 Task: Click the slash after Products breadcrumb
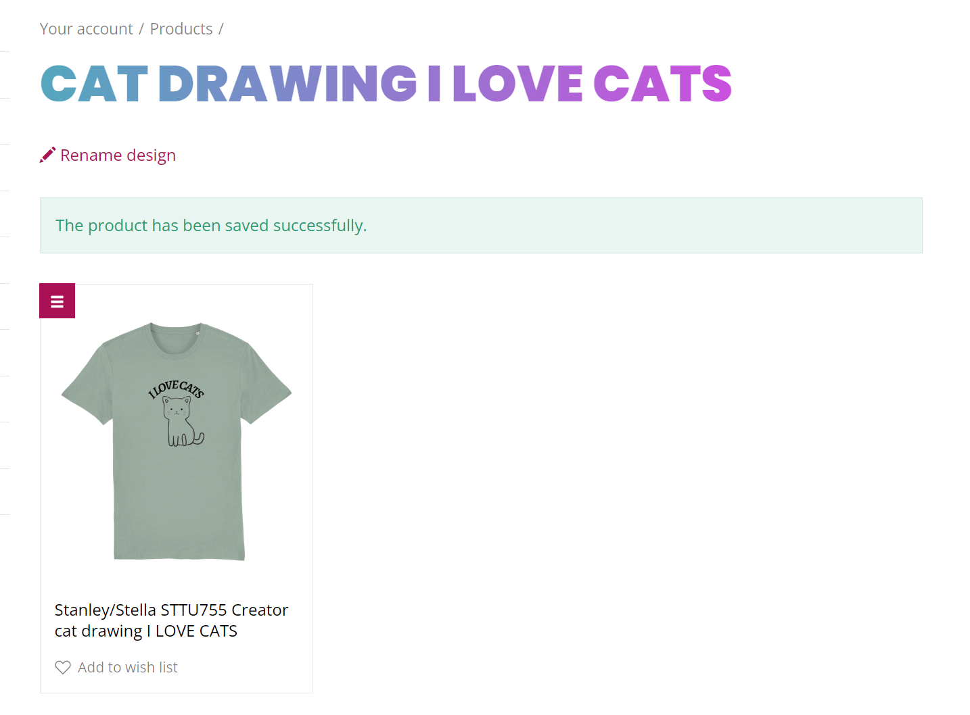(x=221, y=29)
